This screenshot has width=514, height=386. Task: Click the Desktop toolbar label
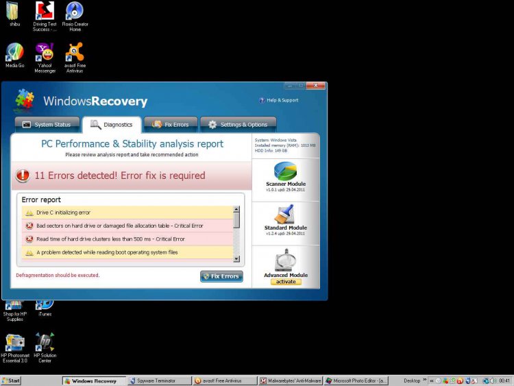pyautogui.click(x=412, y=381)
